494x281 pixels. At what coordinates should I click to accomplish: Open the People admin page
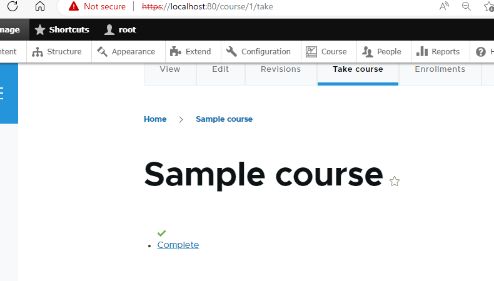coord(381,52)
